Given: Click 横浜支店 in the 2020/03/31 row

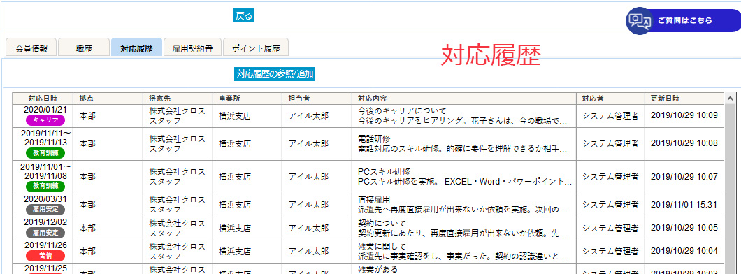Looking at the screenshot, I should (x=235, y=205).
